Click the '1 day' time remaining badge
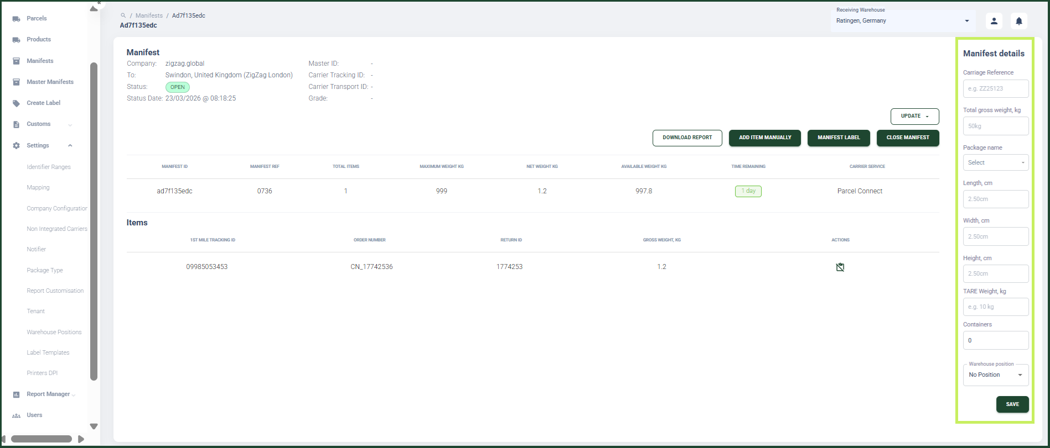Image resolution: width=1050 pixels, height=448 pixels. [x=748, y=191]
